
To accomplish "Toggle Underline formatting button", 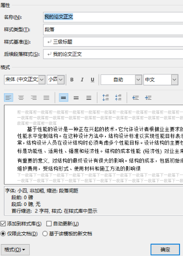I will (x=92, y=80).
